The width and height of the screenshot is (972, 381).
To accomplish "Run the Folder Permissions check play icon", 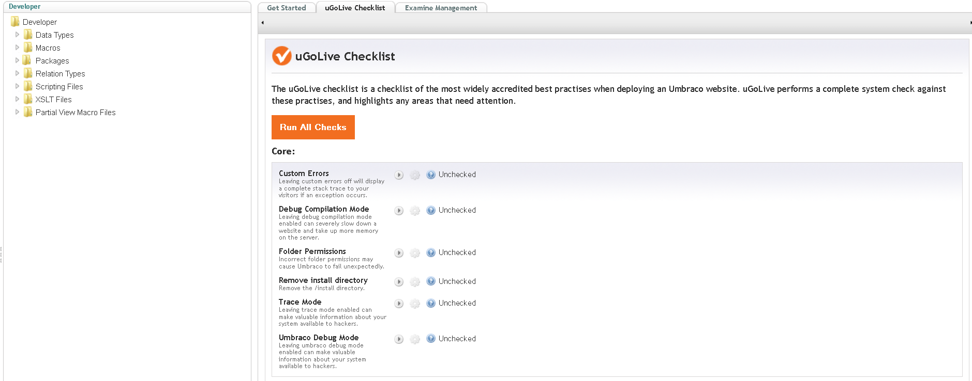I will 399,253.
